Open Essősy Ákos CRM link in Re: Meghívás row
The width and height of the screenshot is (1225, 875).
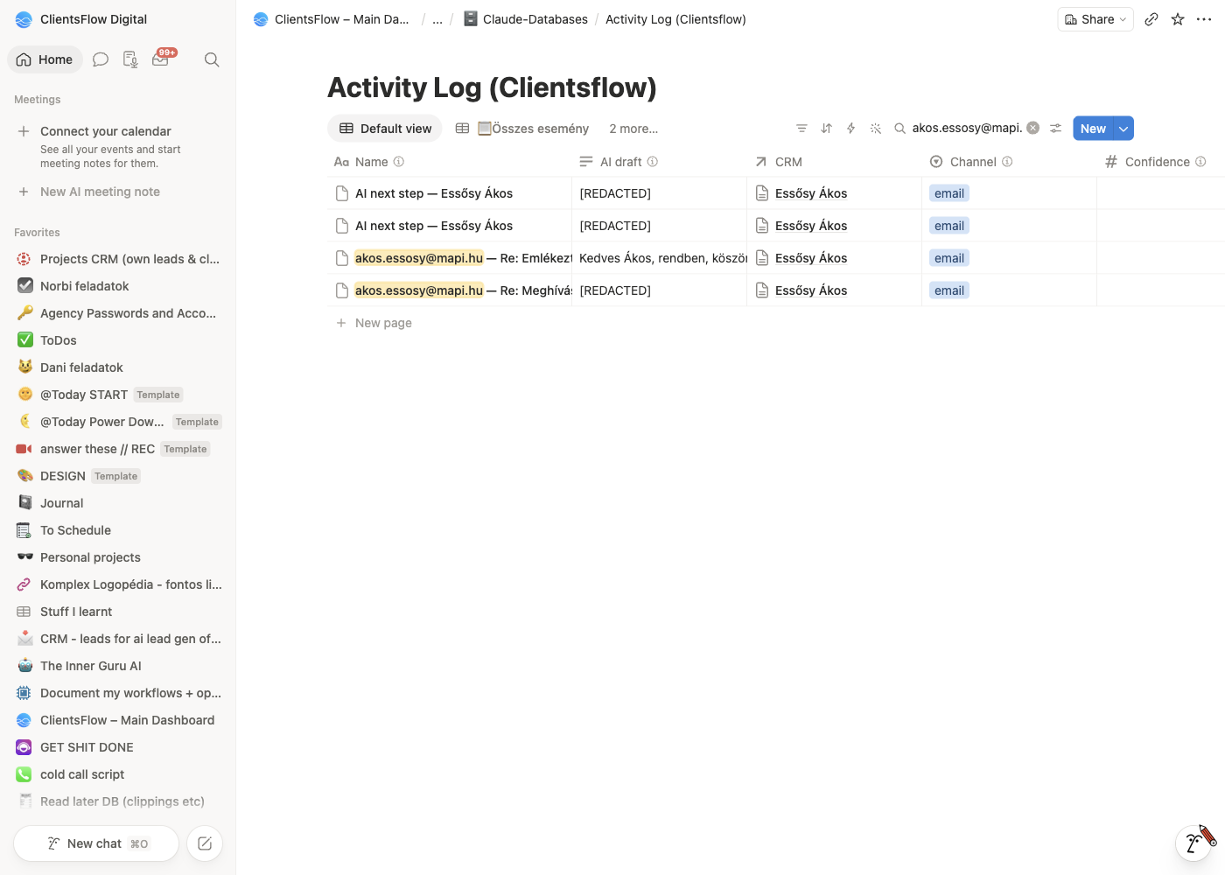point(811,290)
